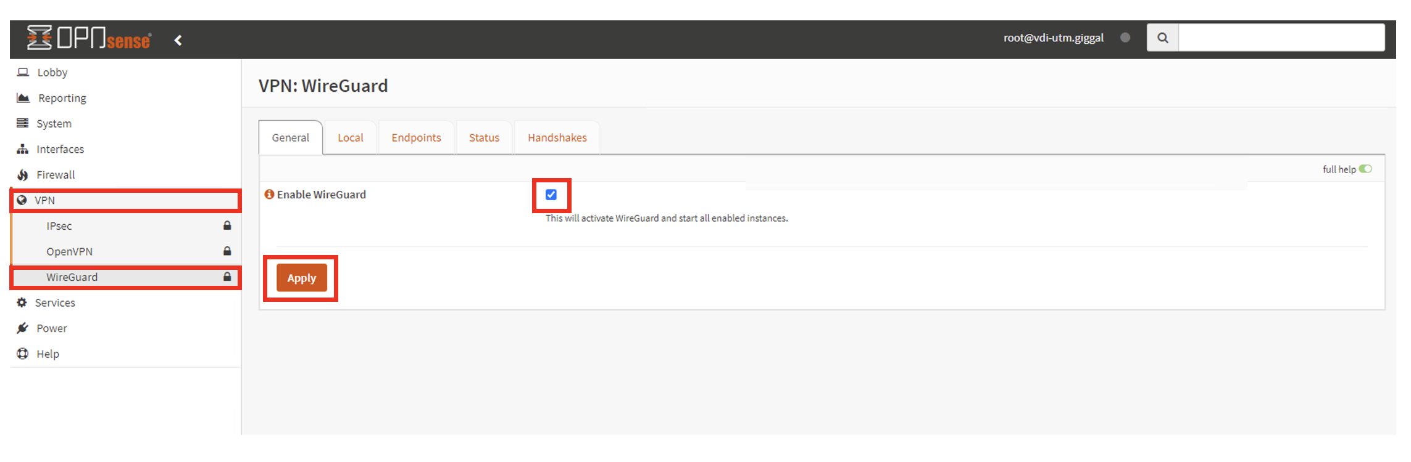1411x462 pixels.
Task: Open the OpenVPN submenu
Action: pyautogui.click(x=125, y=251)
